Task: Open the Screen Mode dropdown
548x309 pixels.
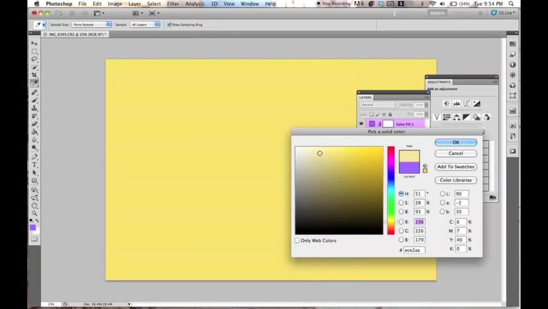Action: [x=153, y=13]
